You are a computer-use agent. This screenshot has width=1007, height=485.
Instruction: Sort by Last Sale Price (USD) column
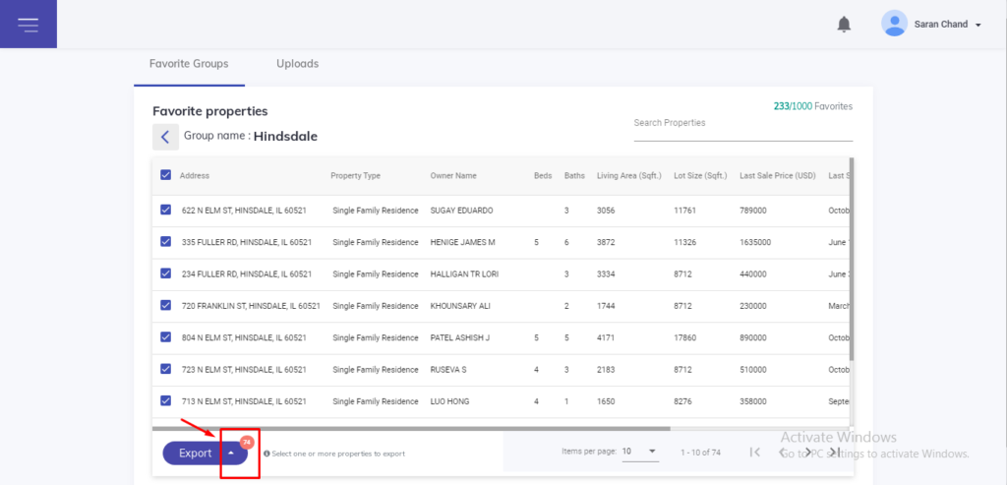(x=778, y=175)
